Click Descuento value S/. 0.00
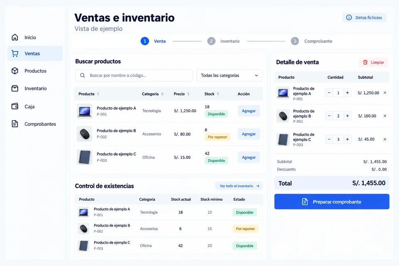 point(379,169)
